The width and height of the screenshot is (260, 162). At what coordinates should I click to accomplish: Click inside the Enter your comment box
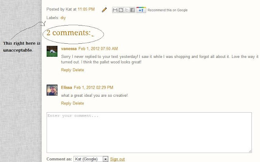point(149,132)
